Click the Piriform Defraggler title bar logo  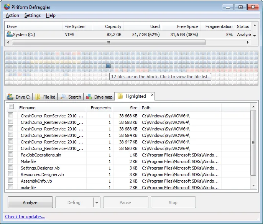pos(7,7)
